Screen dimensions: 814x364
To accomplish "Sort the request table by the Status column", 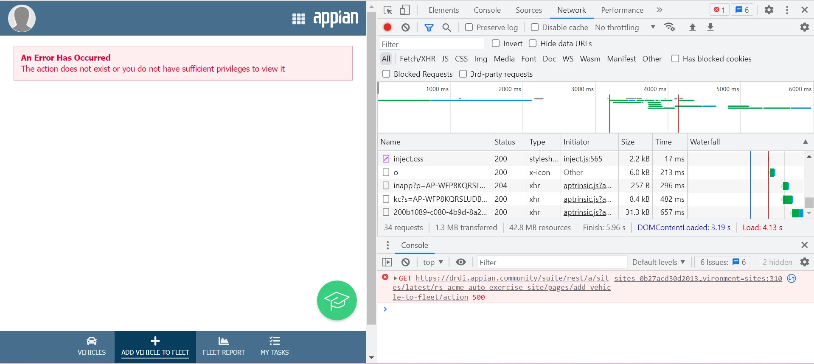I will (x=509, y=142).
